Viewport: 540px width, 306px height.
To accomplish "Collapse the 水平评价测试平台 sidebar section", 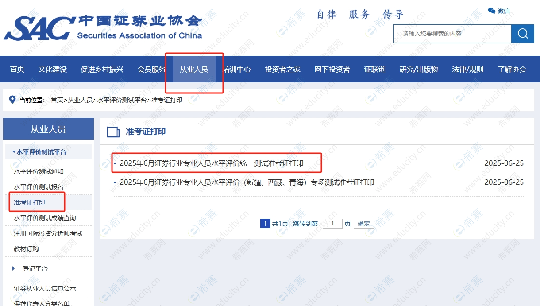I will tap(48, 152).
